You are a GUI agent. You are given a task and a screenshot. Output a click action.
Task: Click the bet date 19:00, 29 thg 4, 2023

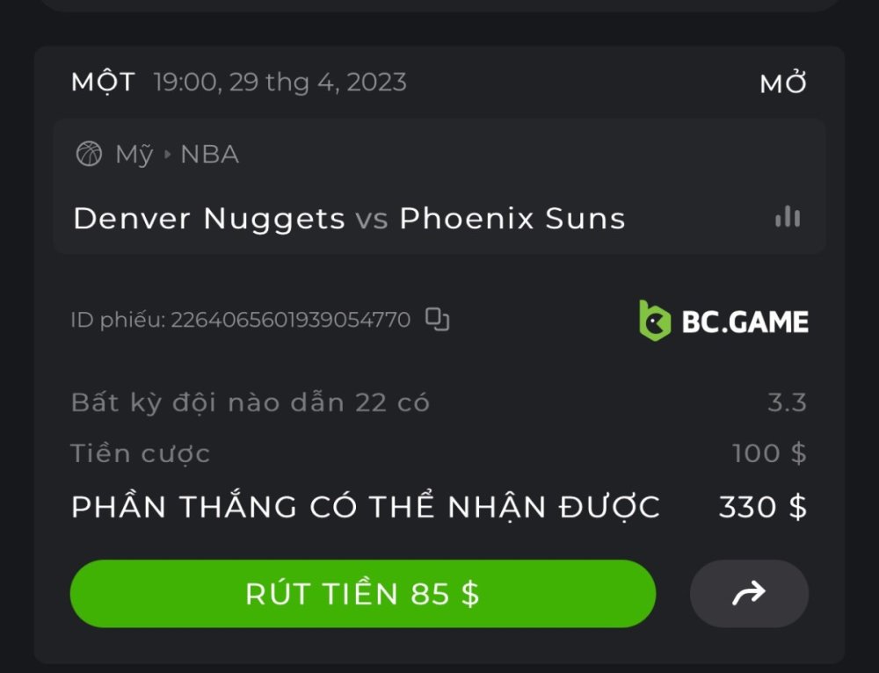point(280,83)
